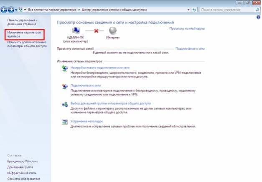Refresh the page with the refresh button
The height and width of the screenshot is (182, 262).
point(194,10)
